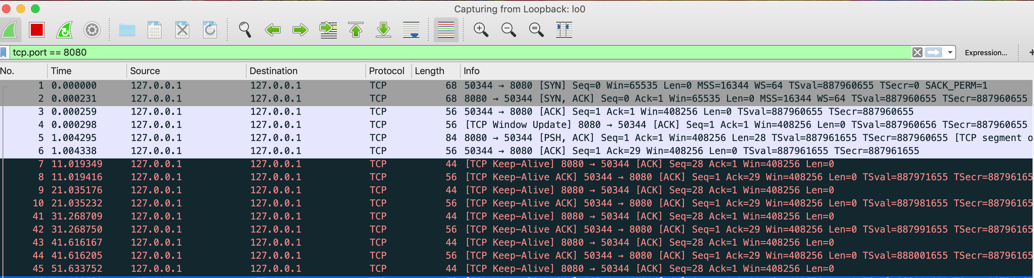Click the tcp.port == 8080 filter field
This screenshot has height=278, width=1034.
pos(460,52)
